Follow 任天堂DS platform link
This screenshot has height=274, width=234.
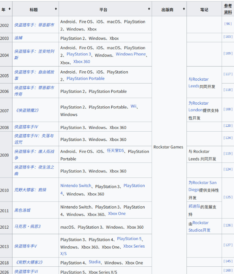coord(115,151)
